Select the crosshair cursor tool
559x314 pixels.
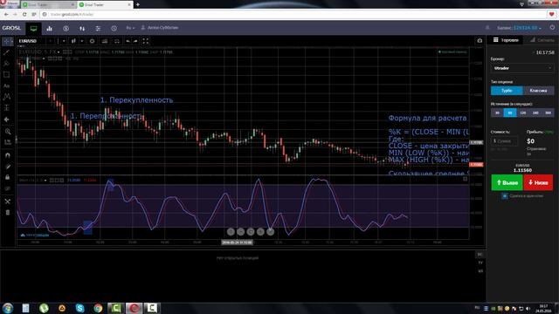[7, 41]
